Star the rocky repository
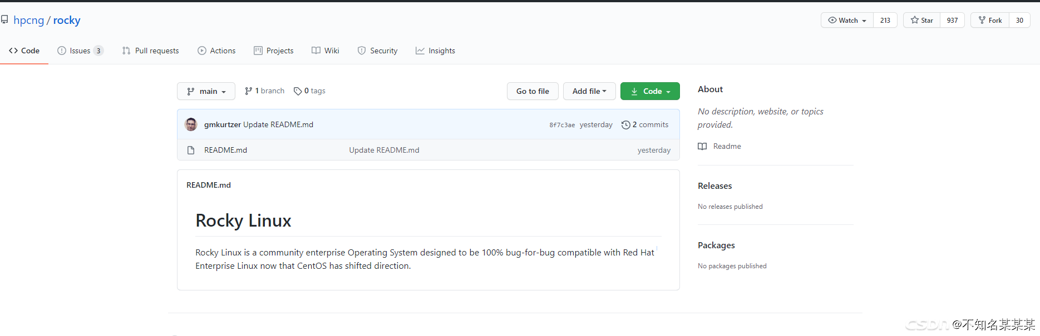Image resolution: width=1040 pixels, height=336 pixels. [921, 20]
